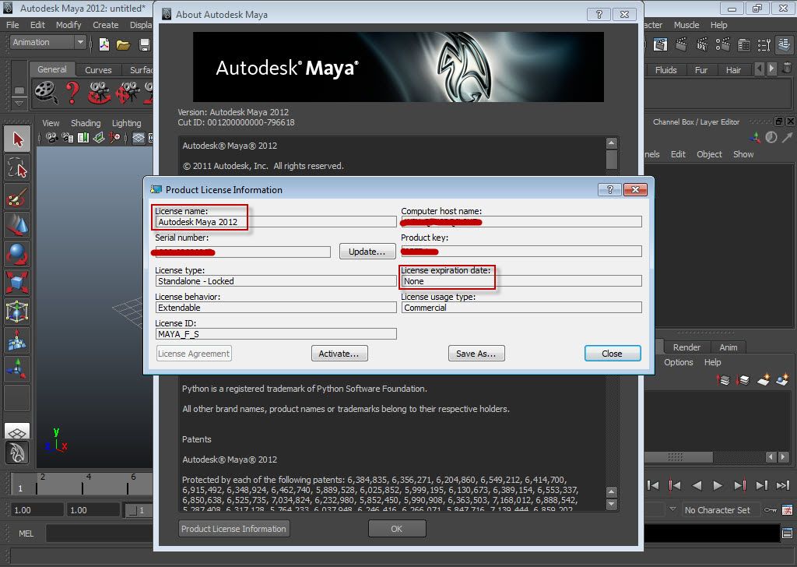797x567 pixels.
Task: Click the Activate... button
Action: 339,354
